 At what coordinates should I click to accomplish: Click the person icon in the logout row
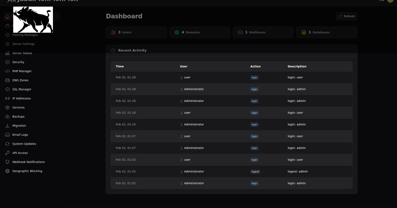182,172
